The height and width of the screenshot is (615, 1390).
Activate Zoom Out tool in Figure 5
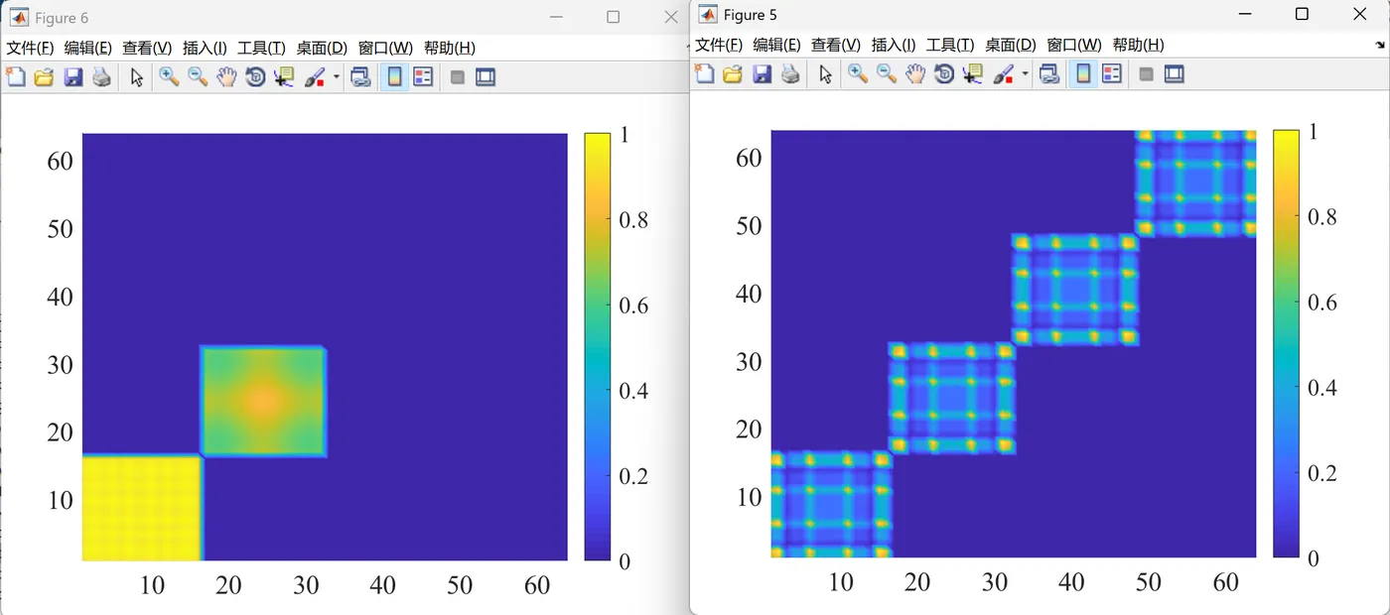(887, 73)
